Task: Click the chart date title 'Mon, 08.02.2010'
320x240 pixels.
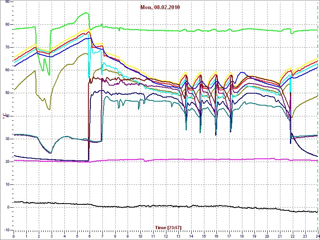Action: 160,8
